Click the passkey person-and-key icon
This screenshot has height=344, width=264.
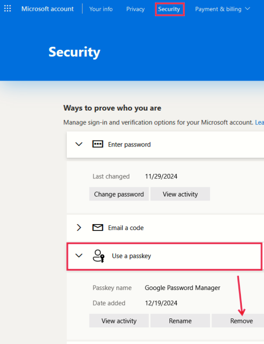pyautogui.click(x=98, y=256)
